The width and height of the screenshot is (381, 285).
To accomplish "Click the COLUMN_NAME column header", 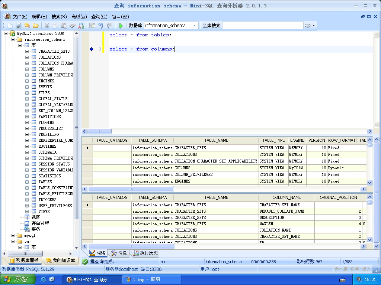I will (x=286, y=197).
